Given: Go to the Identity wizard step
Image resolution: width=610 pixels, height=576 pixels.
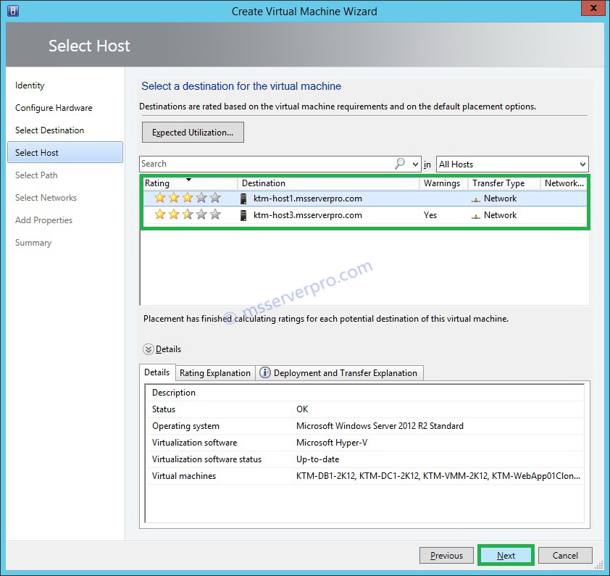Looking at the screenshot, I should tap(30, 85).
